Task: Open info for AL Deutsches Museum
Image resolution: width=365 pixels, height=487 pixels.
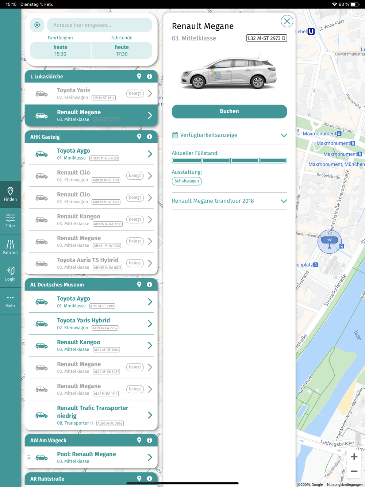Action: (x=150, y=284)
